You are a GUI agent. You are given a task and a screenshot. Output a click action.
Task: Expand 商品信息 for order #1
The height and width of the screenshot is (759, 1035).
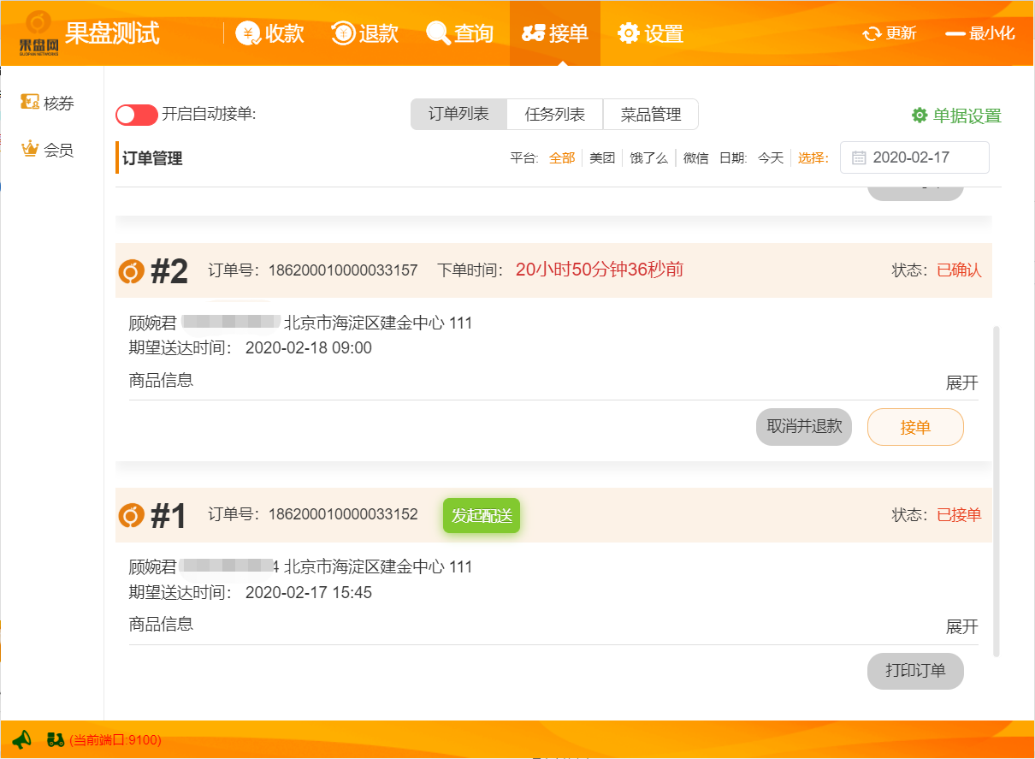click(961, 627)
